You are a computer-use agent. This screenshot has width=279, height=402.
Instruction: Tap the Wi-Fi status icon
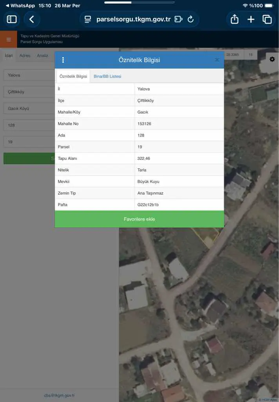click(x=245, y=5)
